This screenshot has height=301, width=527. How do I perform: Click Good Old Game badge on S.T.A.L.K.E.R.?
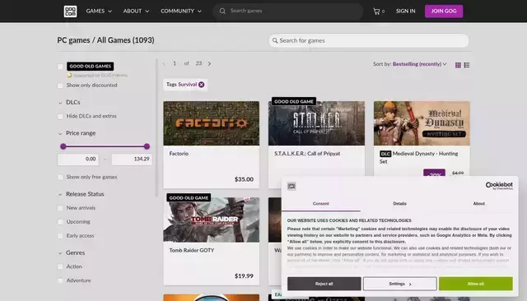pos(294,101)
